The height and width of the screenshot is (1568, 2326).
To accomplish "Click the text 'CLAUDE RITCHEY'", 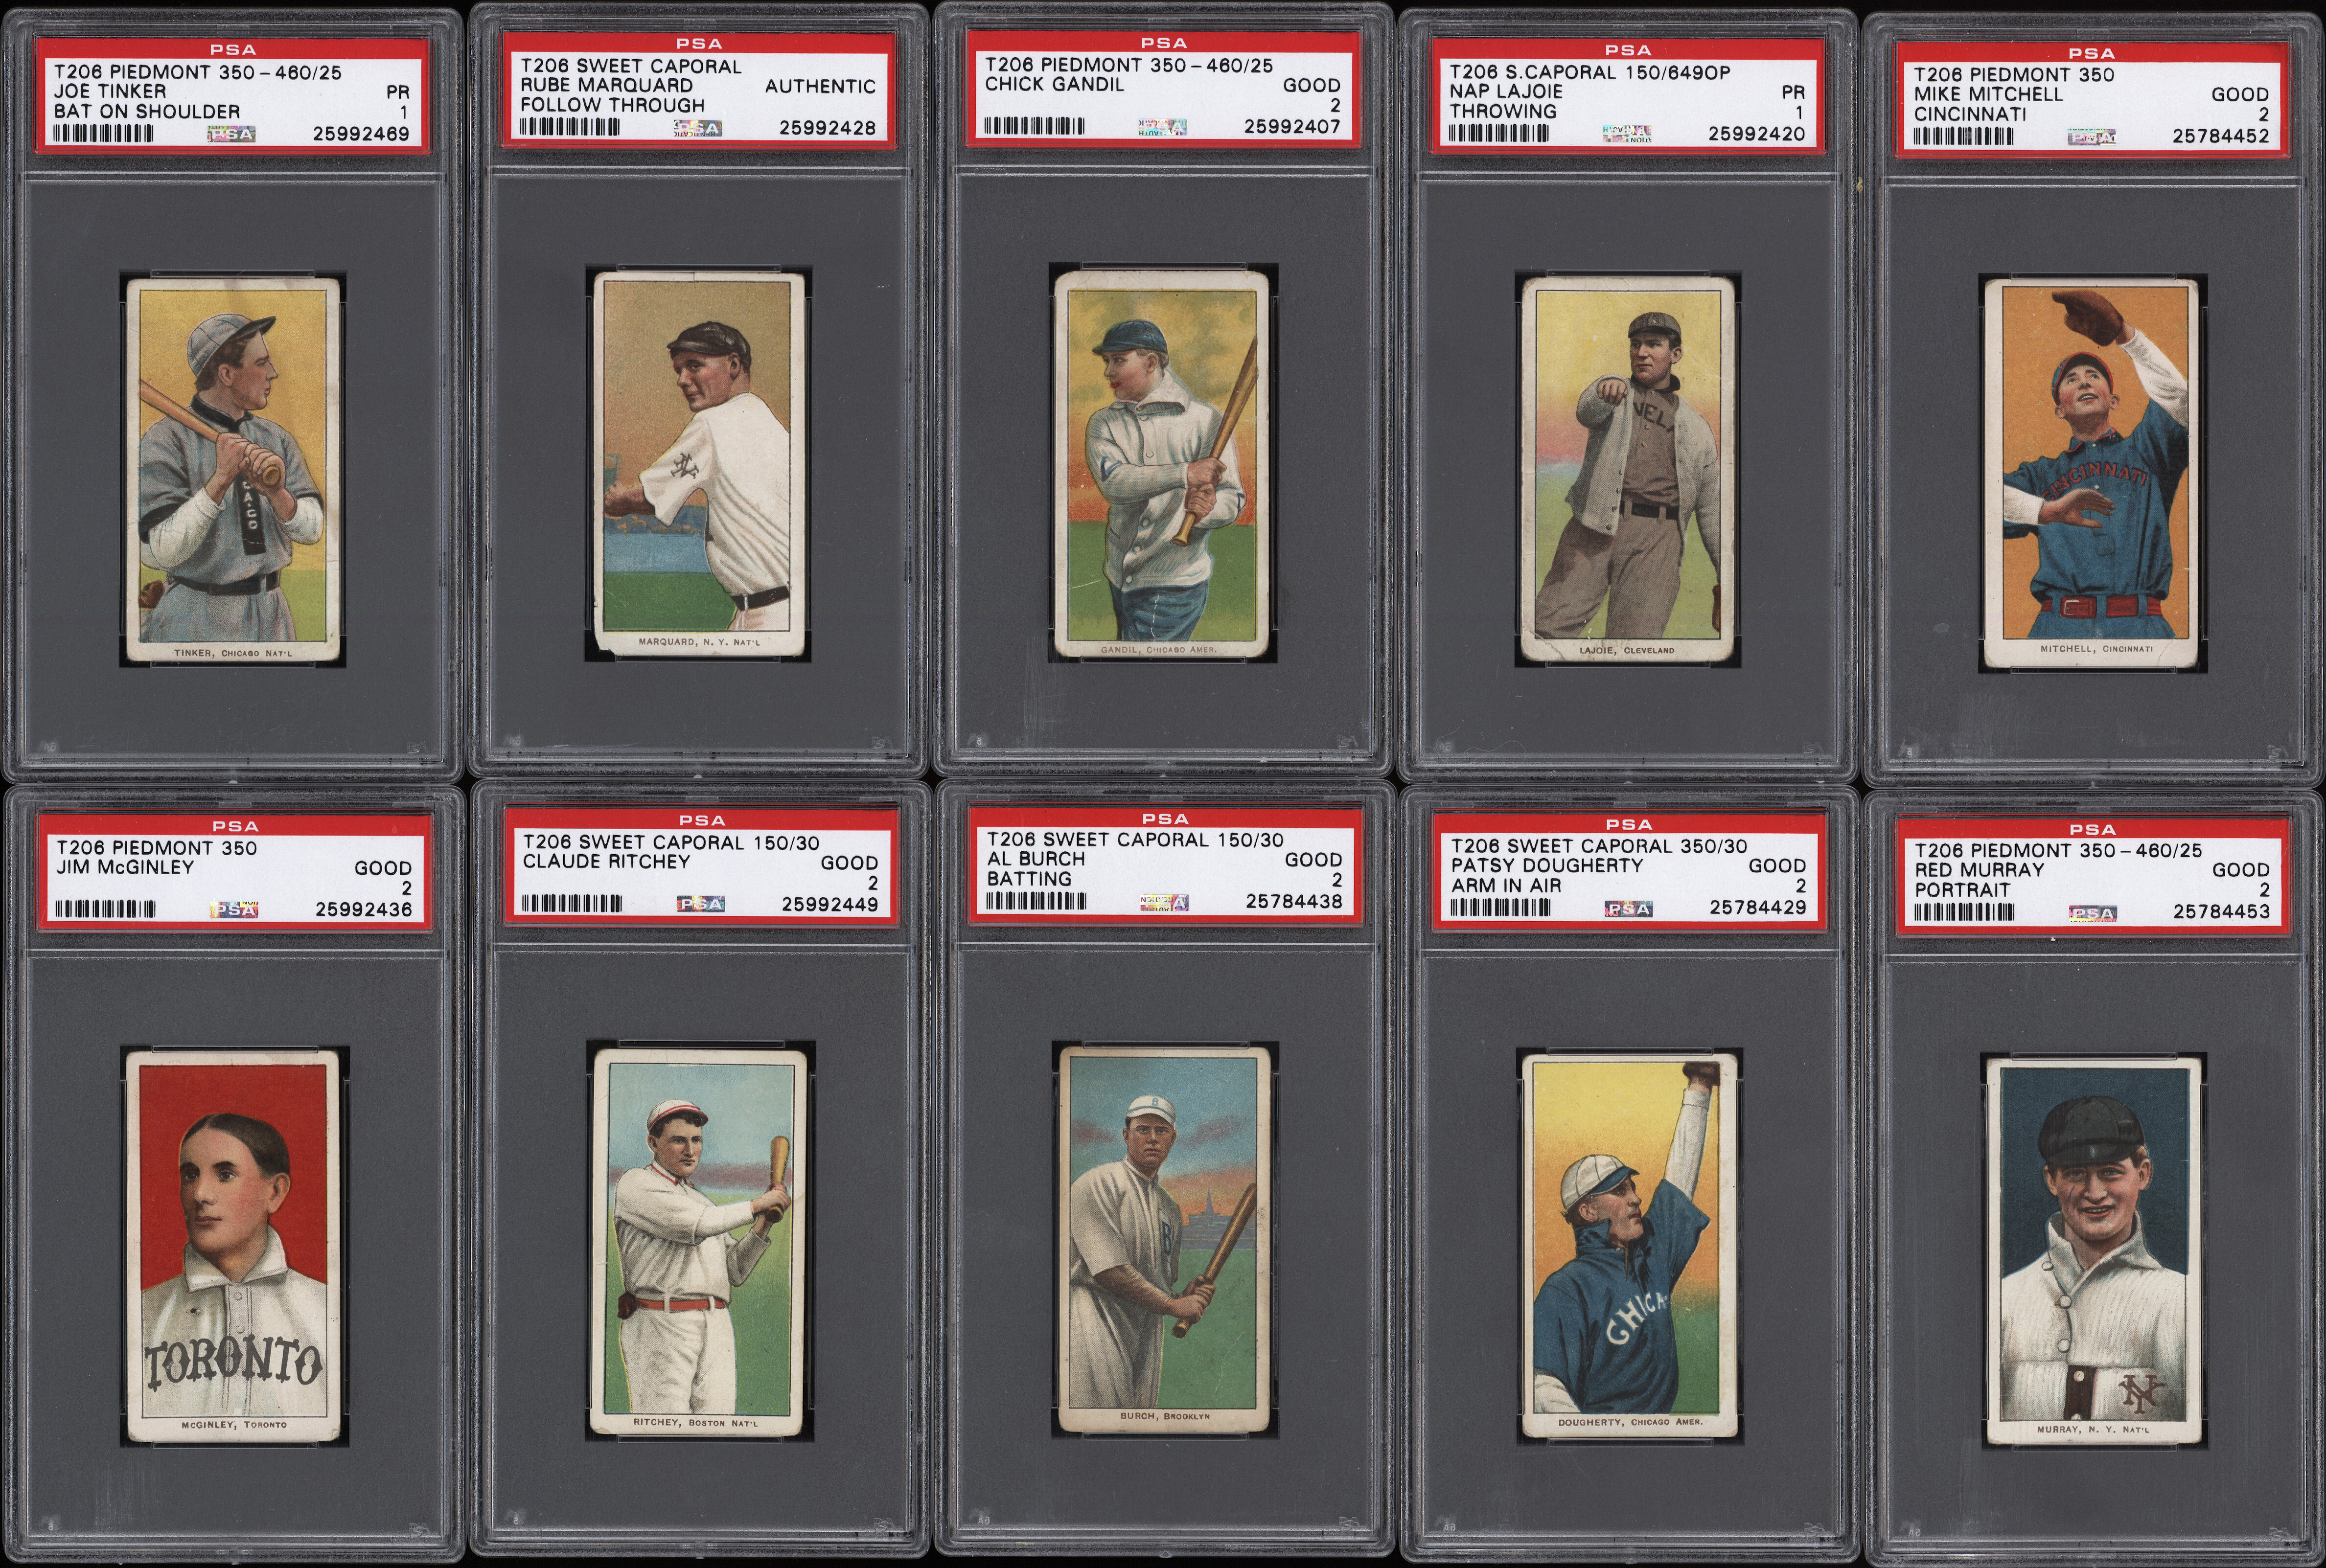I will pos(607,862).
